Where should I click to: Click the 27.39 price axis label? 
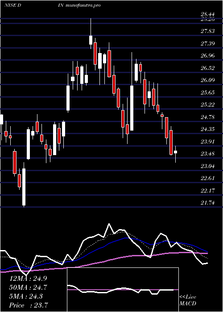pos(208,43)
